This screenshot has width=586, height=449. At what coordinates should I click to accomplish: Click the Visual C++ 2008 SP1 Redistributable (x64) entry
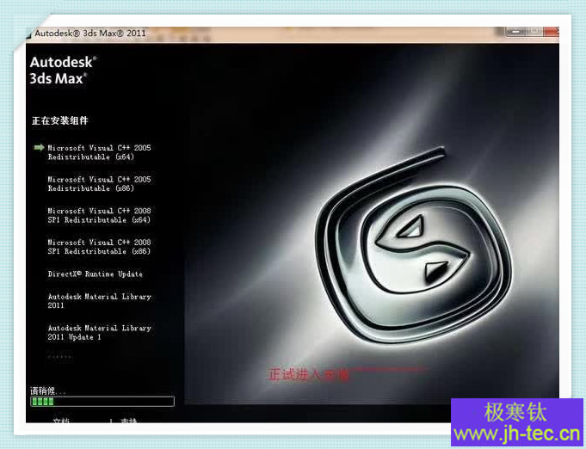pyautogui.click(x=100, y=216)
